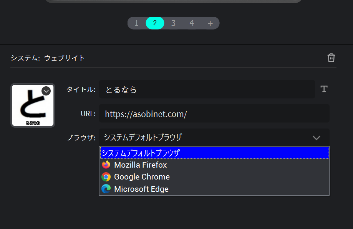Switch to page 4
The height and width of the screenshot is (229, 353).
click(x=192, y=23)
